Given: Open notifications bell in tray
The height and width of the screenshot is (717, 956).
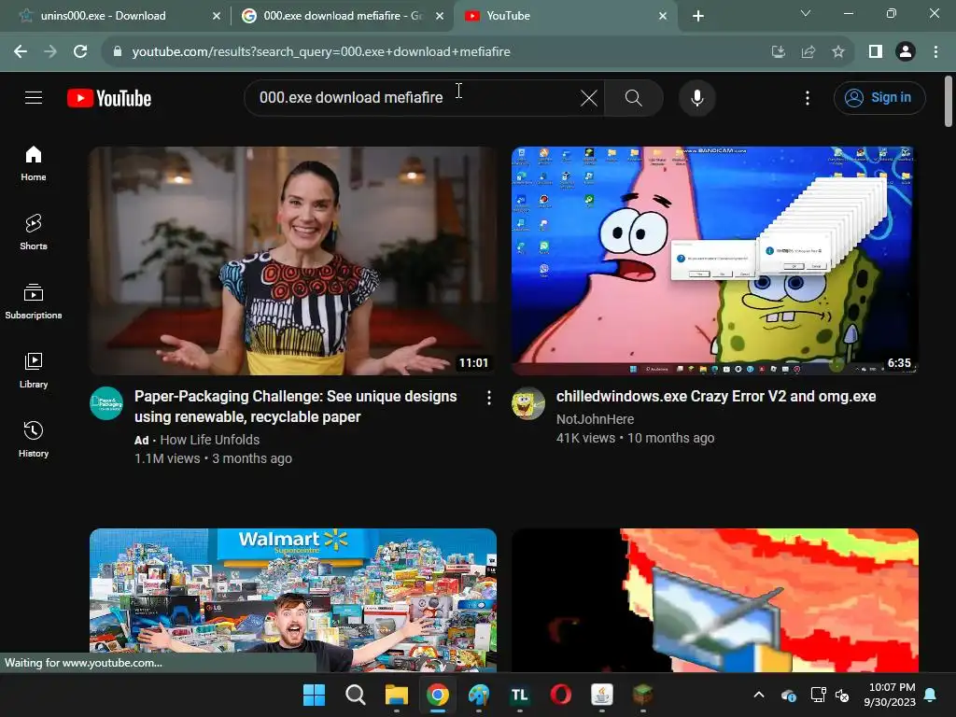Looking at the screenshot, I should [931, 695].
